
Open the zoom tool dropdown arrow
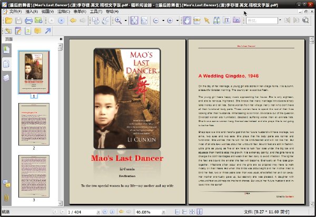point(125,20)
